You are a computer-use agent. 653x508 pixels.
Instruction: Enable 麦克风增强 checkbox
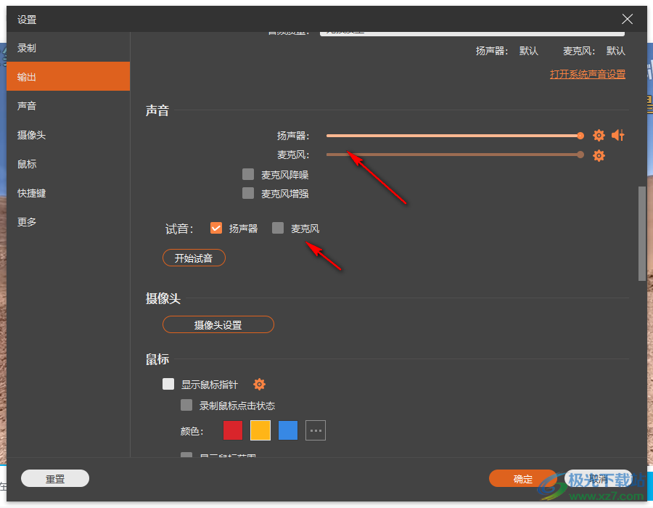pos(248,193)
